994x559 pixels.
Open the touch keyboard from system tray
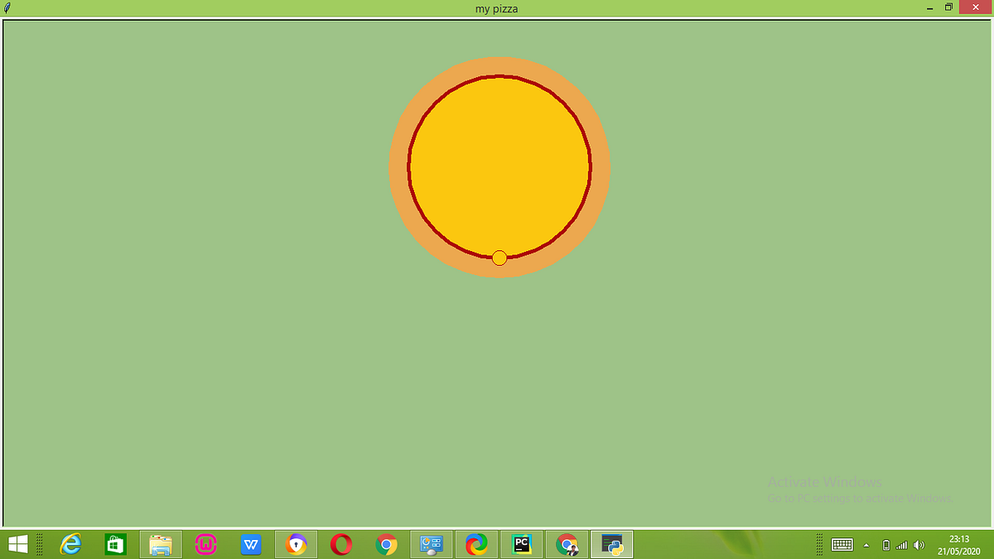point(842,544)
